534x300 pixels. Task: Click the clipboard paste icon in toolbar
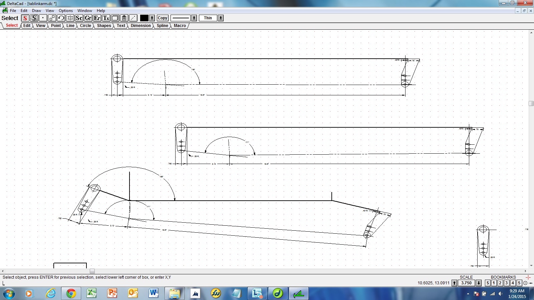point(124,18)
